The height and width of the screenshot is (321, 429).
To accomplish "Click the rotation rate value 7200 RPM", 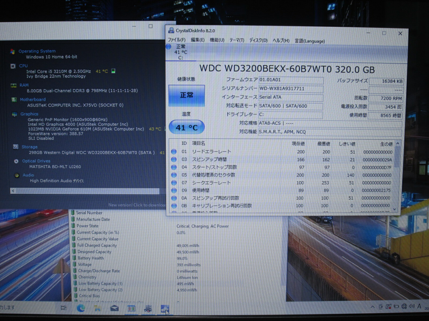I will 386,98.
